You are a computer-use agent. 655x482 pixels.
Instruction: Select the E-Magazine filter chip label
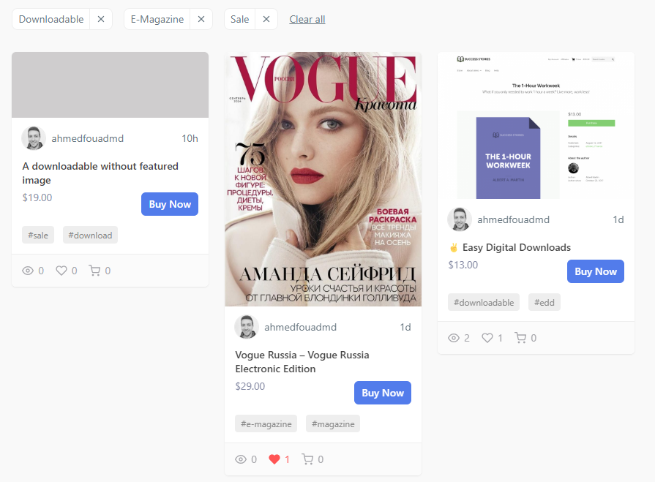[157, 19]
